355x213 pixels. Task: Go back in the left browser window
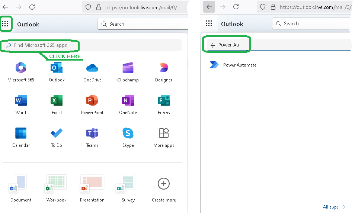pyautogui.click(x=5, y=7)
